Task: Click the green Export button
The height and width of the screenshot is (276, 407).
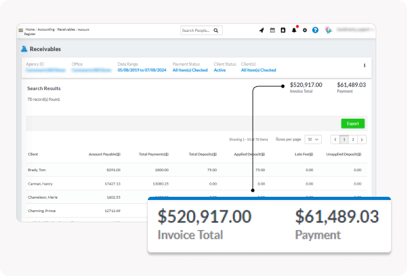Action: (353, 123)
